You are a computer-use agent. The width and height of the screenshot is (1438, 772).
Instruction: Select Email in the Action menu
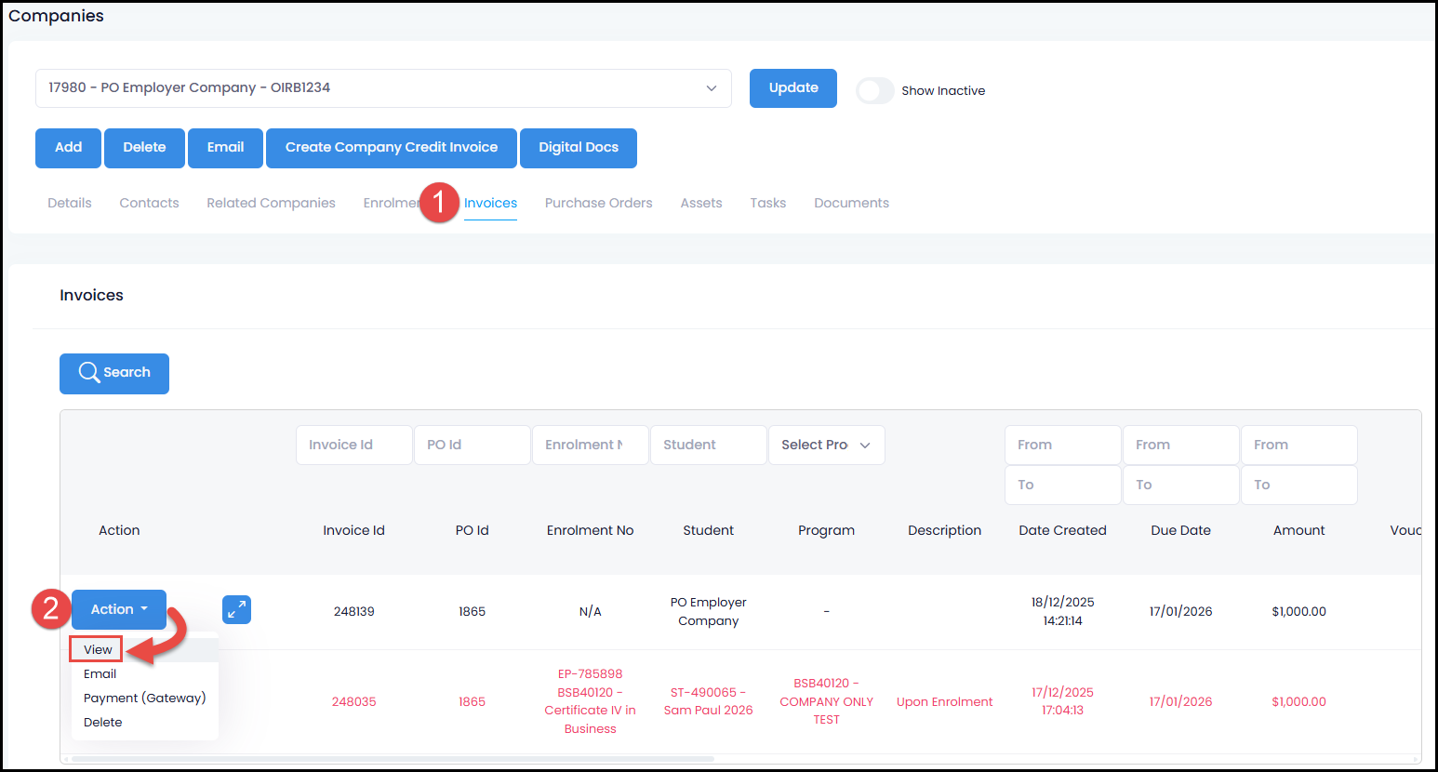pos(100,673)
